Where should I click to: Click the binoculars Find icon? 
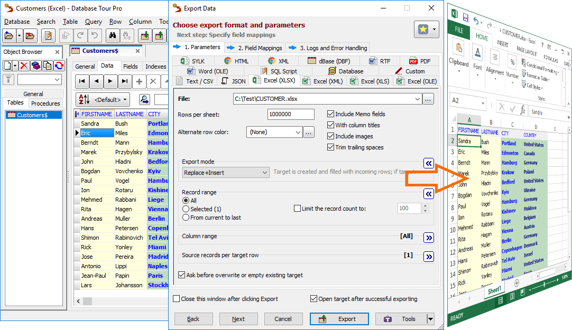(x=112, y=36)
